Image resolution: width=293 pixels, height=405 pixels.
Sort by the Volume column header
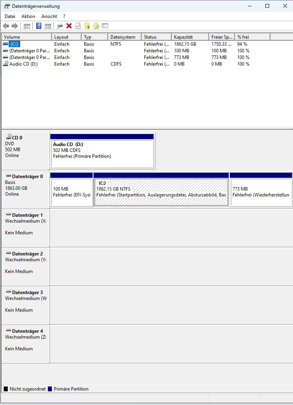27,37
